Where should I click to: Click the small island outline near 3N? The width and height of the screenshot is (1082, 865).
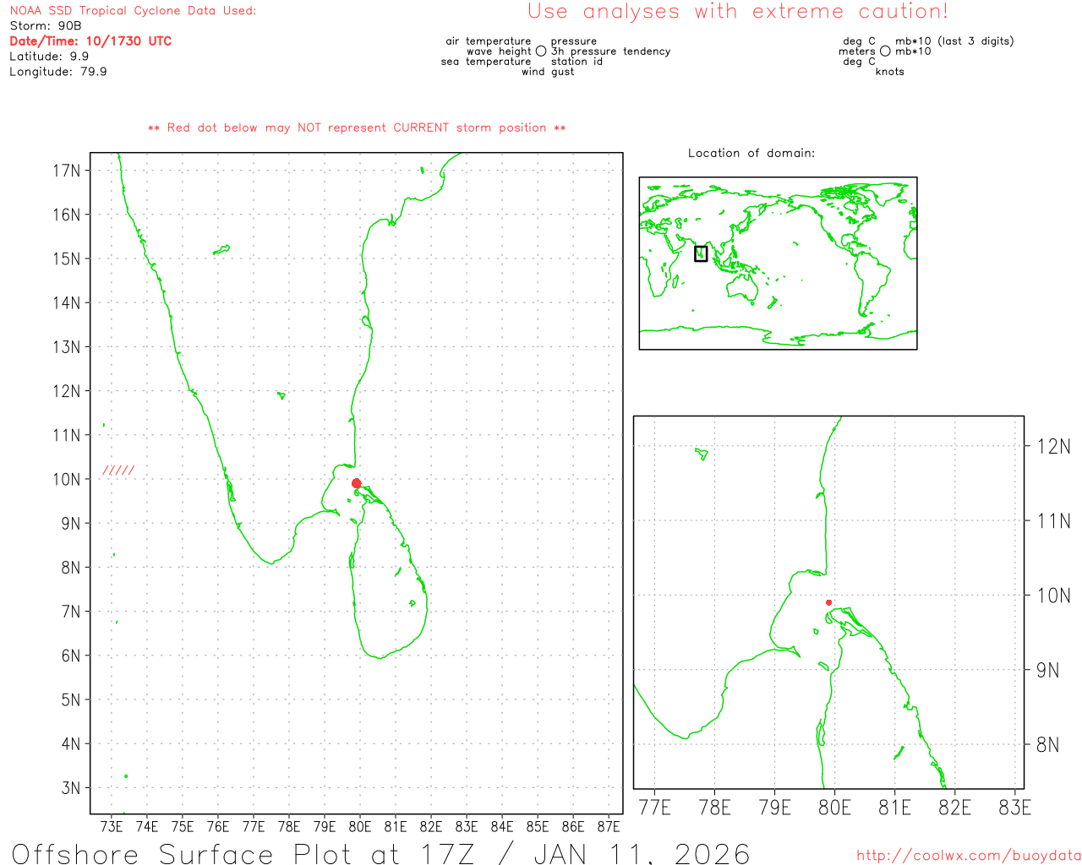tap(126, 775)
